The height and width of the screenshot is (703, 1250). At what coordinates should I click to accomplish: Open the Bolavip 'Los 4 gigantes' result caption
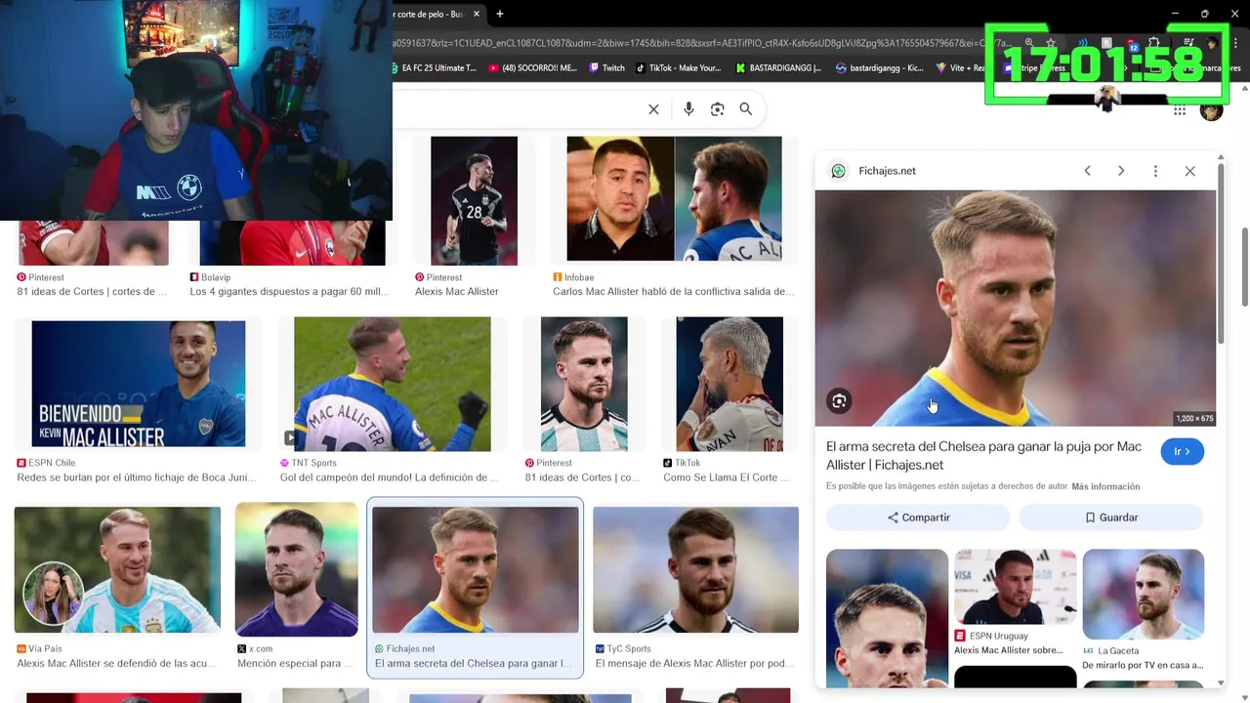coord(289,292)
